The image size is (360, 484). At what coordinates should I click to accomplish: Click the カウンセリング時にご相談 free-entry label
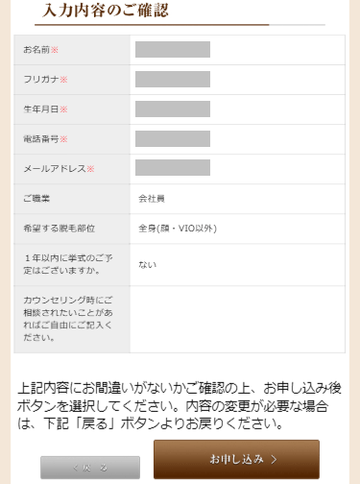(68, 319)
